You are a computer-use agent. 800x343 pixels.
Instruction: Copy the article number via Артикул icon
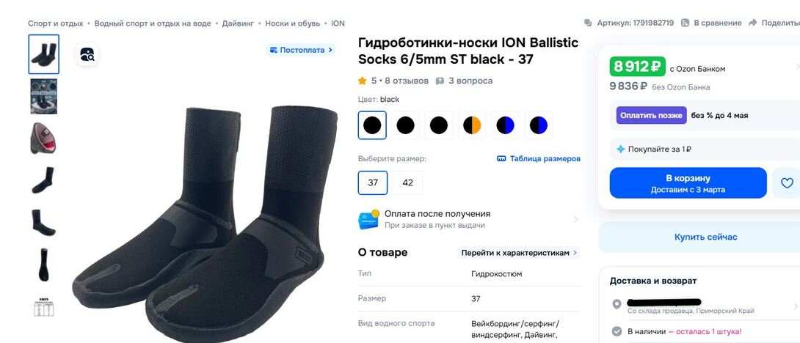click(589, 23)
